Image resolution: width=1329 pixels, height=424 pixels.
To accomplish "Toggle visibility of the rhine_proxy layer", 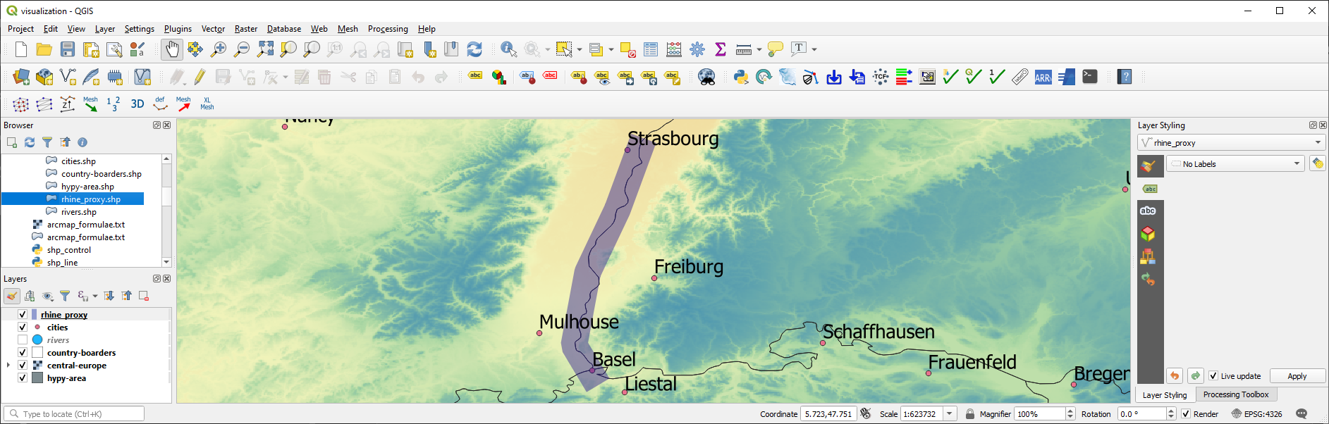I will [23, 314].
